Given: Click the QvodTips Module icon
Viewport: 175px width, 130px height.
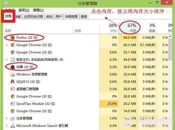Looking at the screenshot, I should tap(13, 104).
